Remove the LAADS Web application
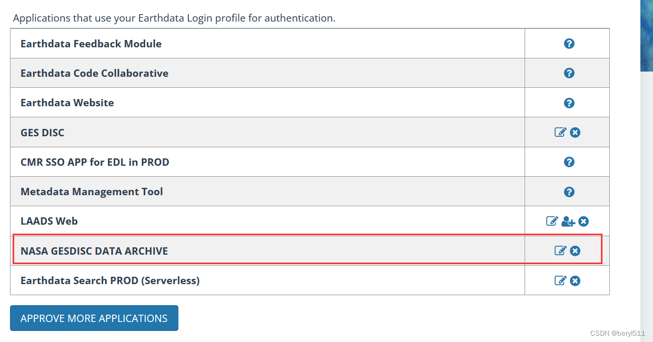The image size is (653, 342). (x=583, y=222)
